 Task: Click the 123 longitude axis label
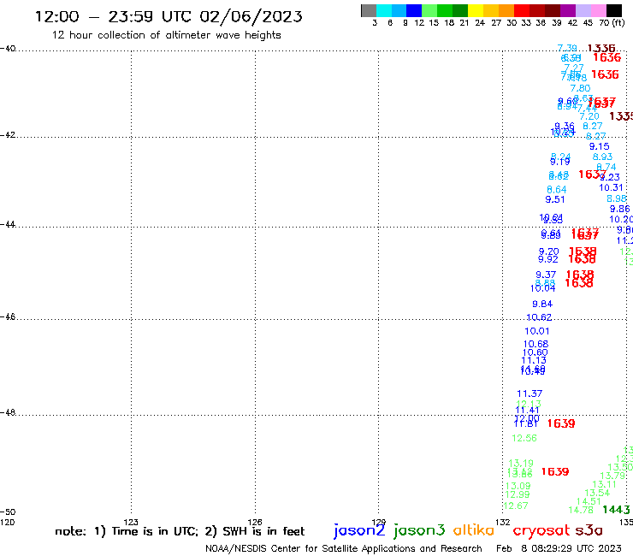pos(131,522)
